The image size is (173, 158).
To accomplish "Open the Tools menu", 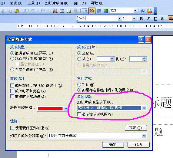I will [34, 3].
